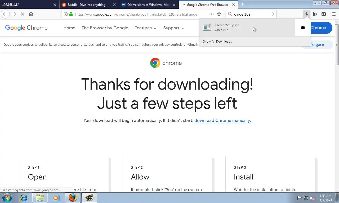
Task: Click the forward navigation arrow
Action: click(x=14, y=14)
